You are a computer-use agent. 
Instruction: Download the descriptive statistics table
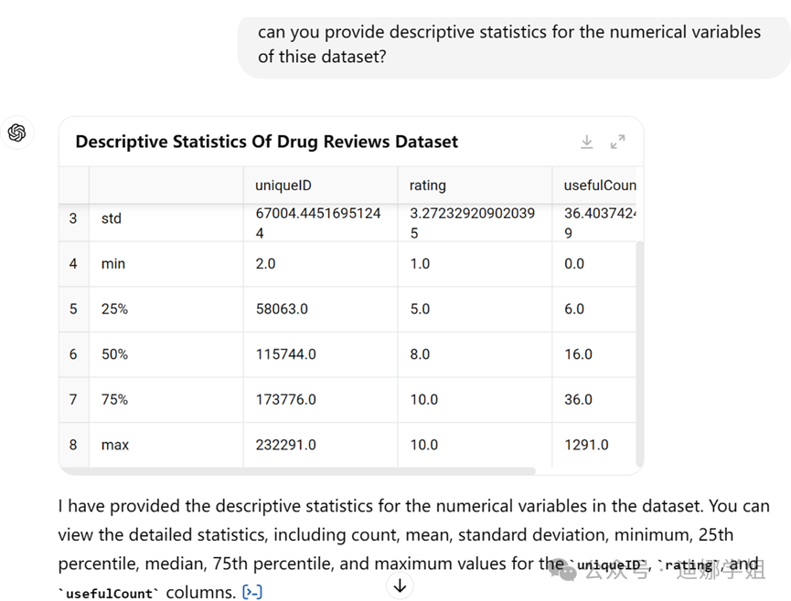tap(586, 142)
